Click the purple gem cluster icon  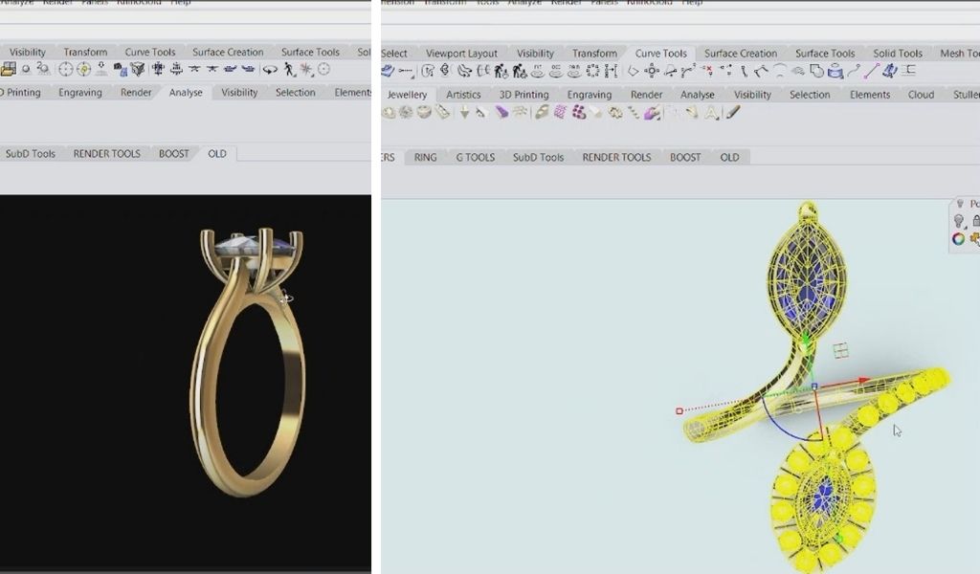pyautogui.click(x=579, y=113)
